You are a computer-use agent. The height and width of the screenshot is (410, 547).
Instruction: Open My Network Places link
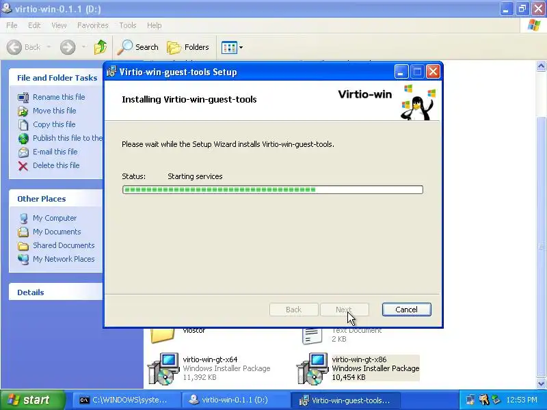tap(64, 259)
